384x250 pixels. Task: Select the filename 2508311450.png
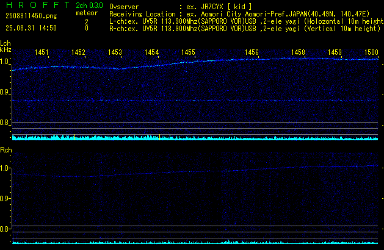pyautogui.click(x=31, y=16)
